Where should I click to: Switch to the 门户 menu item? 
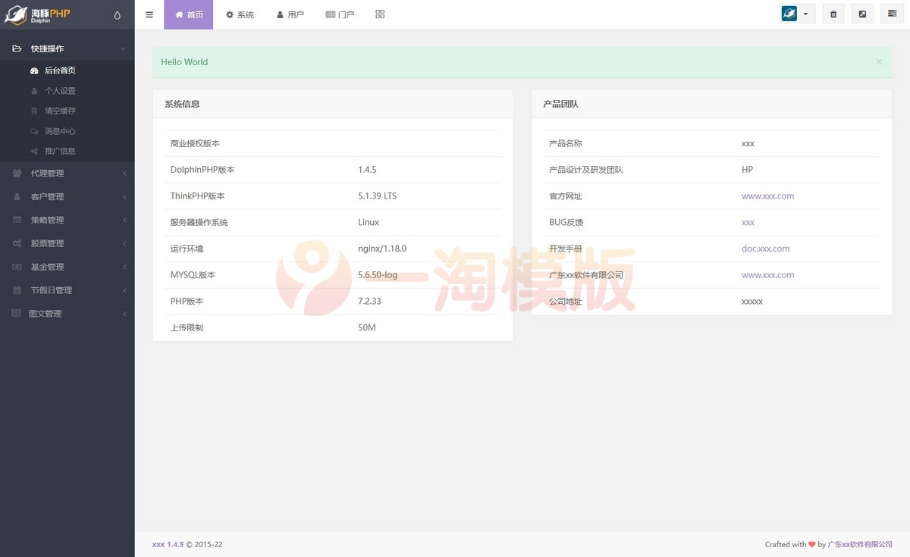340,14
